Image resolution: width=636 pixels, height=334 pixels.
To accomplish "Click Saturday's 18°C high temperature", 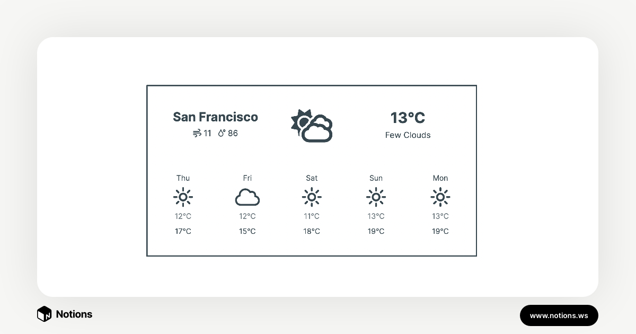I will click(x=312, y=231).
